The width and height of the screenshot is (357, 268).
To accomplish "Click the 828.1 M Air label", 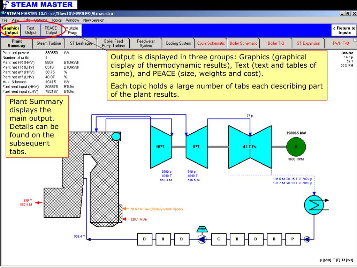I will (x=139, y=219).
